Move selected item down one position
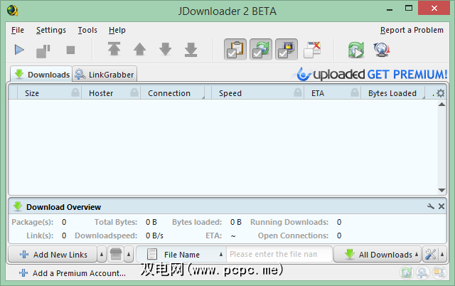455x286 pixels. pyautogui.click(x=165, y=49)
